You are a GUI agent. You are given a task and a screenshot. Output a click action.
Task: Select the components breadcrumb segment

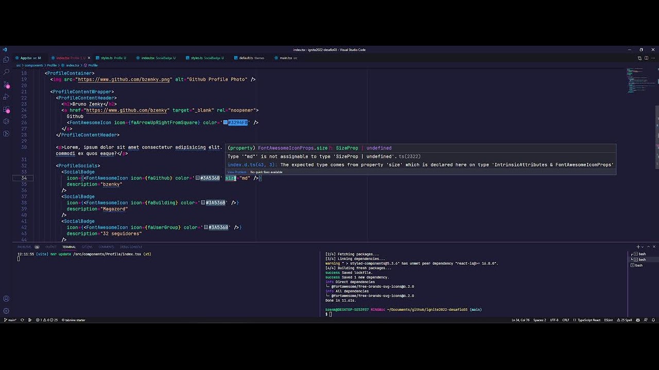tap(34, 65)
